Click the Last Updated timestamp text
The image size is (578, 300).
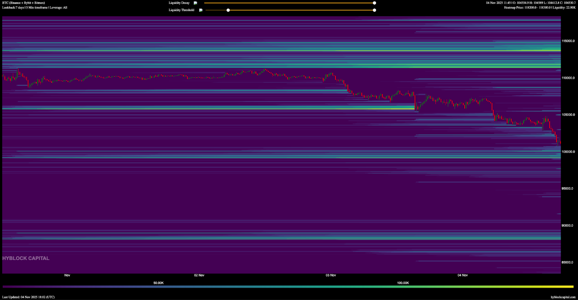(29, 297)
